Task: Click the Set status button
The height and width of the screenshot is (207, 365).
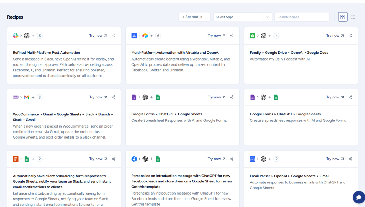Action: (x=194, y=17)
